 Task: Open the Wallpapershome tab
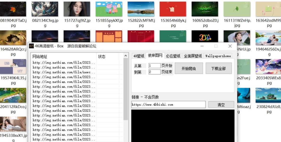point(218,56)
